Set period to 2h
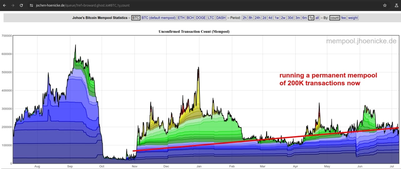 245,18
